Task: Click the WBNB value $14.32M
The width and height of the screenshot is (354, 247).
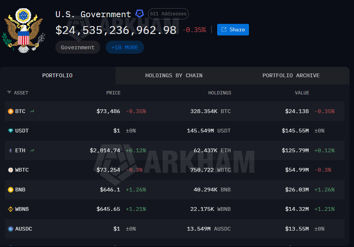Action: point(297,209)
